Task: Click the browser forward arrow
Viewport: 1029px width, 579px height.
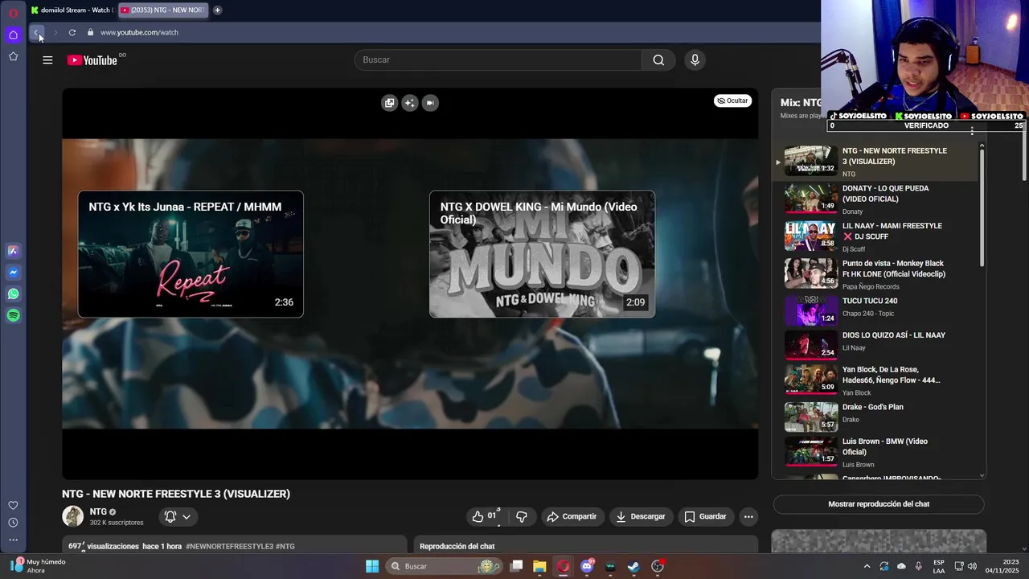Action: pos(55,32)
